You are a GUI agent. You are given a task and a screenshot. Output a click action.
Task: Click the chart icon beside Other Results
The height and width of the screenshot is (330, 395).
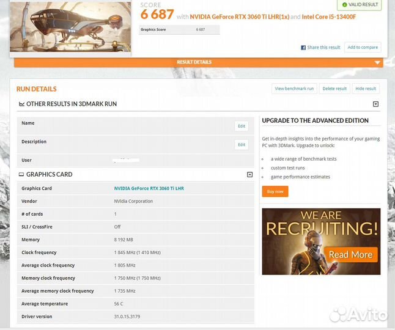pos(22,105)
